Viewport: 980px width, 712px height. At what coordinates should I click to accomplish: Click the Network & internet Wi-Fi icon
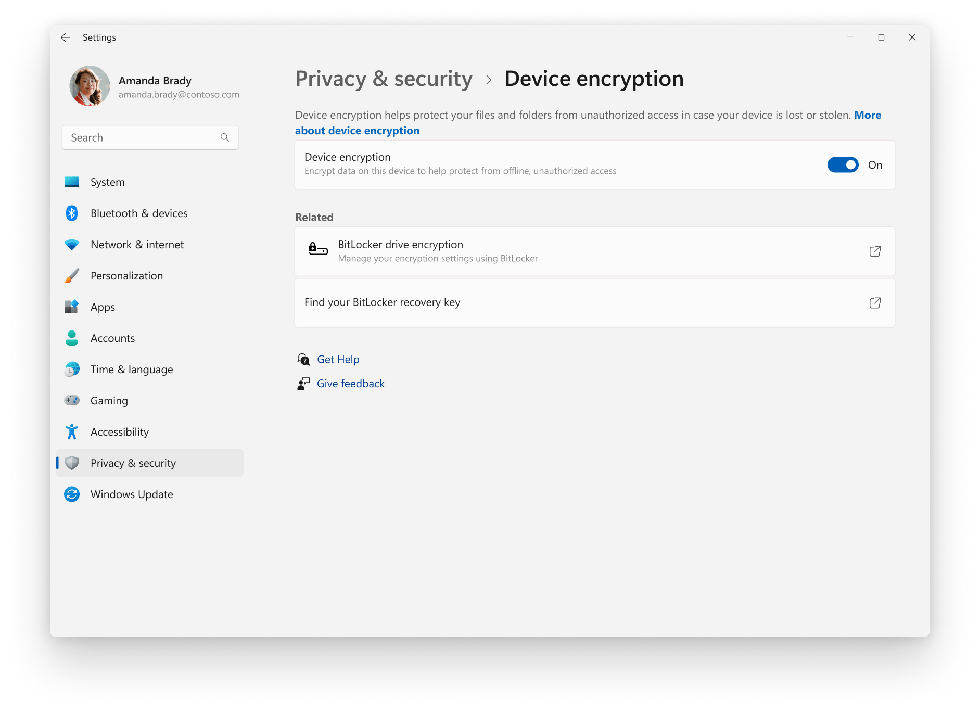point(72,244)
